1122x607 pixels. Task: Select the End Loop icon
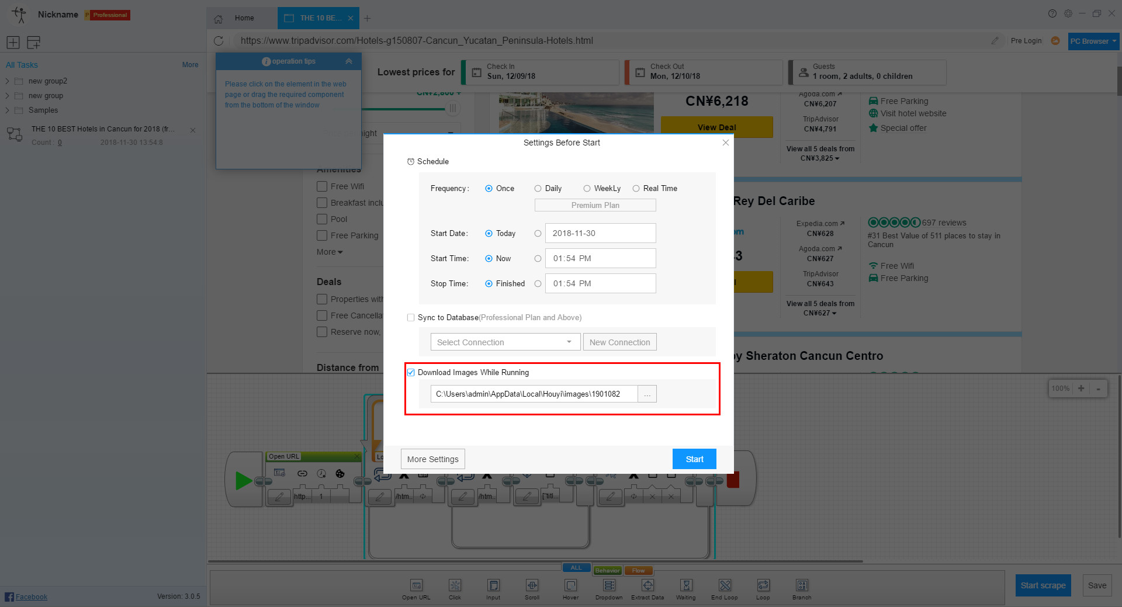coord(725,588)
